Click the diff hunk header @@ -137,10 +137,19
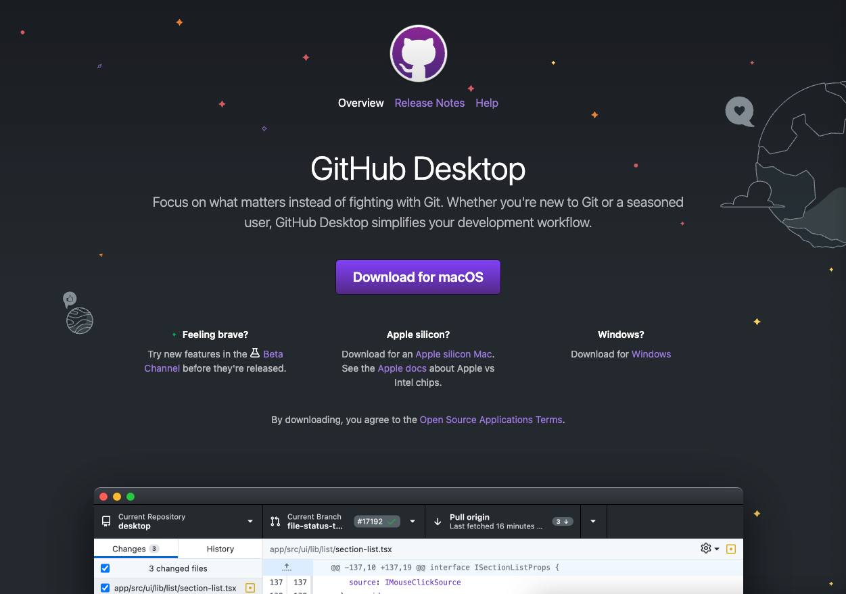 tap(445, 567)
